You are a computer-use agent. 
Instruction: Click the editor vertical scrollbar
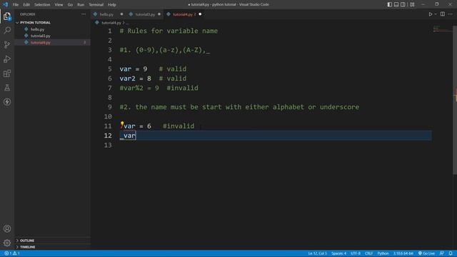[455, 99]
